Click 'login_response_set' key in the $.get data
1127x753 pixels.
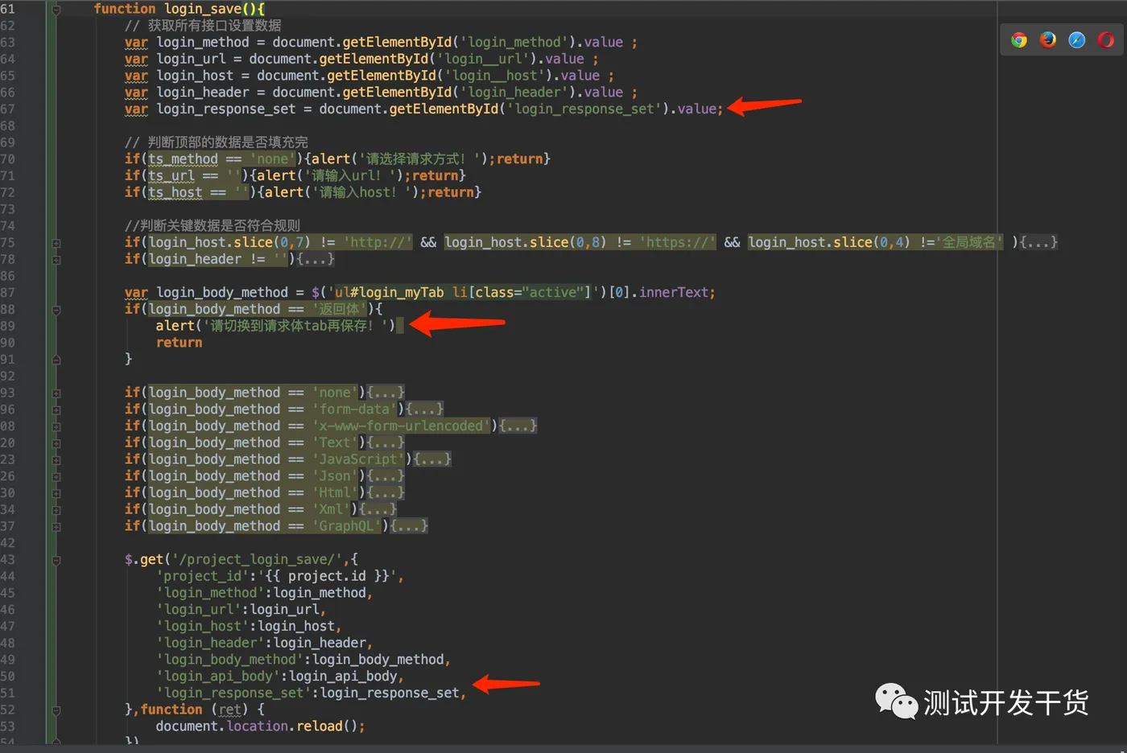234,693
